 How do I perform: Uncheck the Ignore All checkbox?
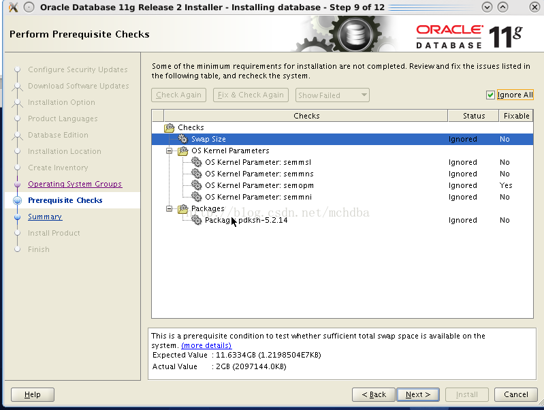coord(490,95)
